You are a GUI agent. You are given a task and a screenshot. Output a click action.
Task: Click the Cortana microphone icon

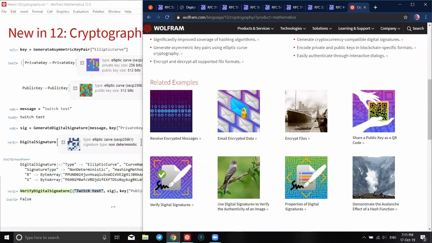point(104,238)
